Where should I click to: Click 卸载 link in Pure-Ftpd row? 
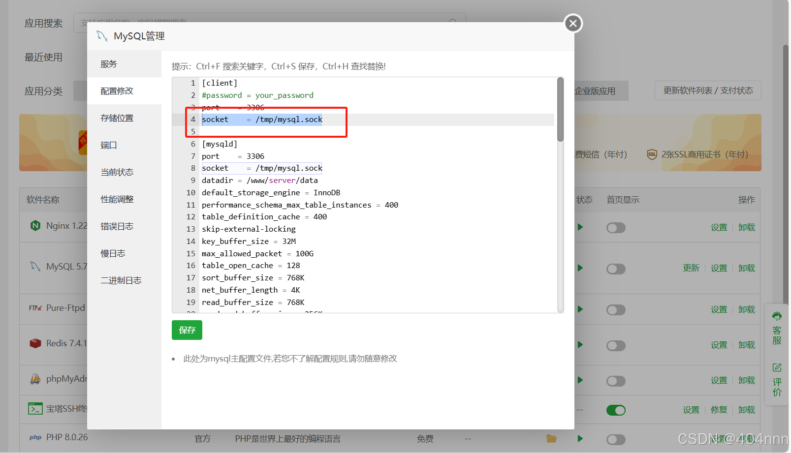tap(747, 309)
